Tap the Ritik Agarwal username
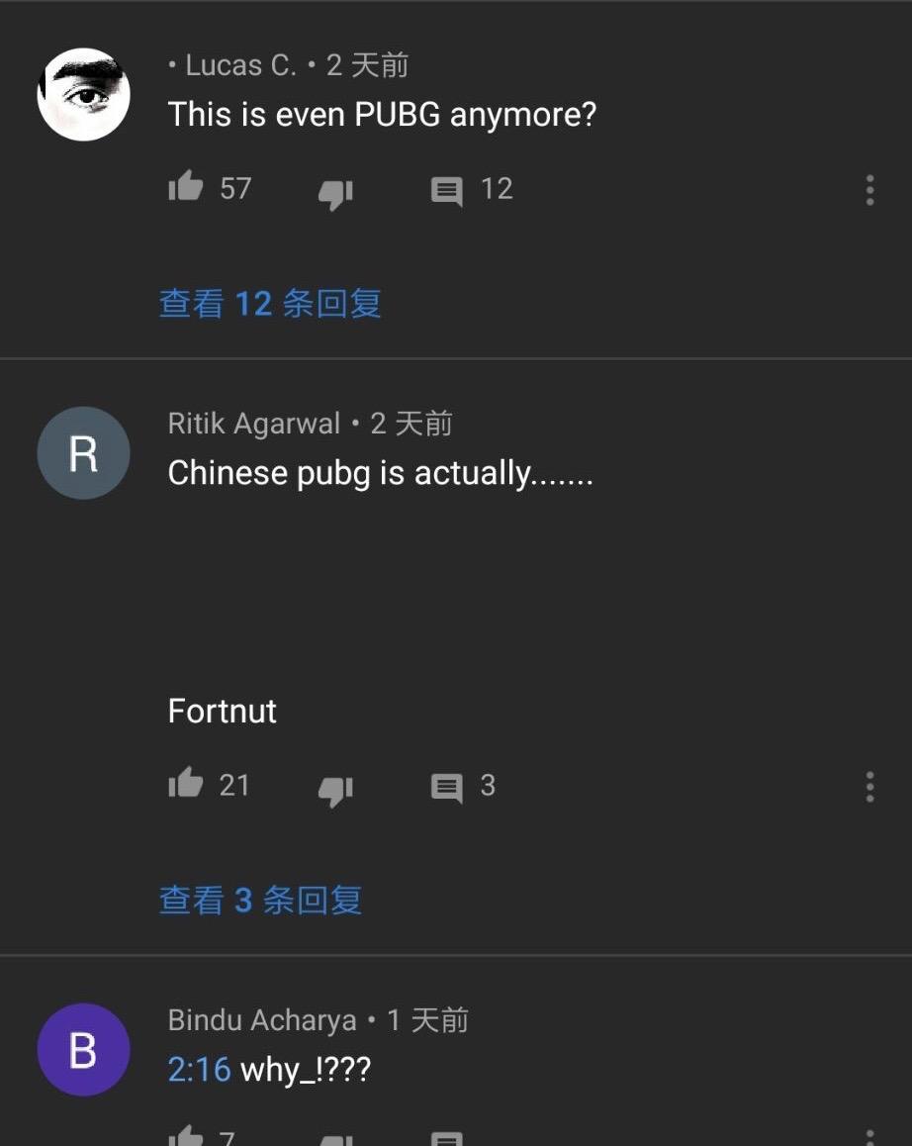Viewport: 912px width, 1146px height. coord(253,424)
